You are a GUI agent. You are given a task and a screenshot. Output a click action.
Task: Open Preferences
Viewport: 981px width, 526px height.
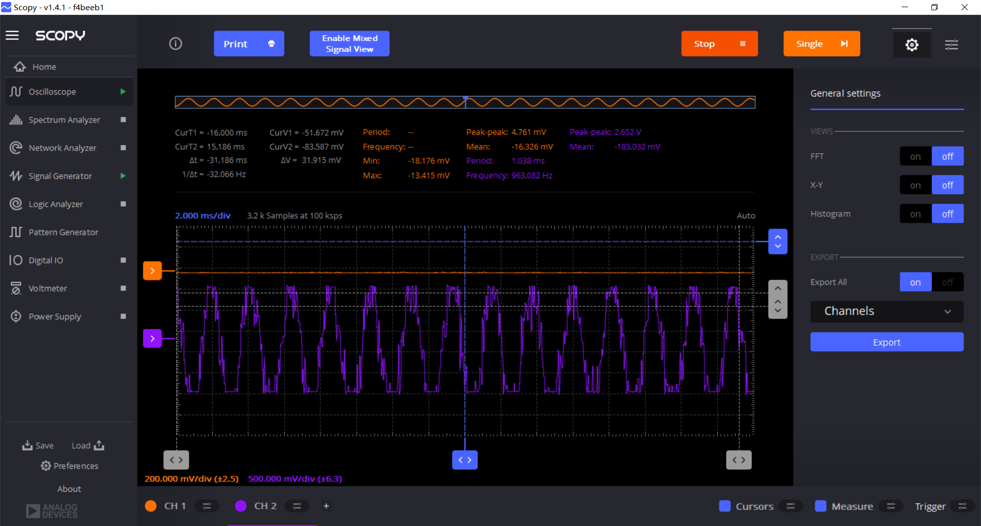pyautogui.click(x=69, y=466)
